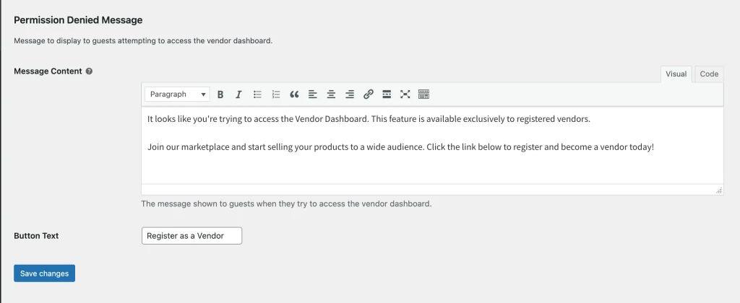The width and height of the screenshot is (740, 303).
Task: Insert or edit a link
Action: [368, 95]
